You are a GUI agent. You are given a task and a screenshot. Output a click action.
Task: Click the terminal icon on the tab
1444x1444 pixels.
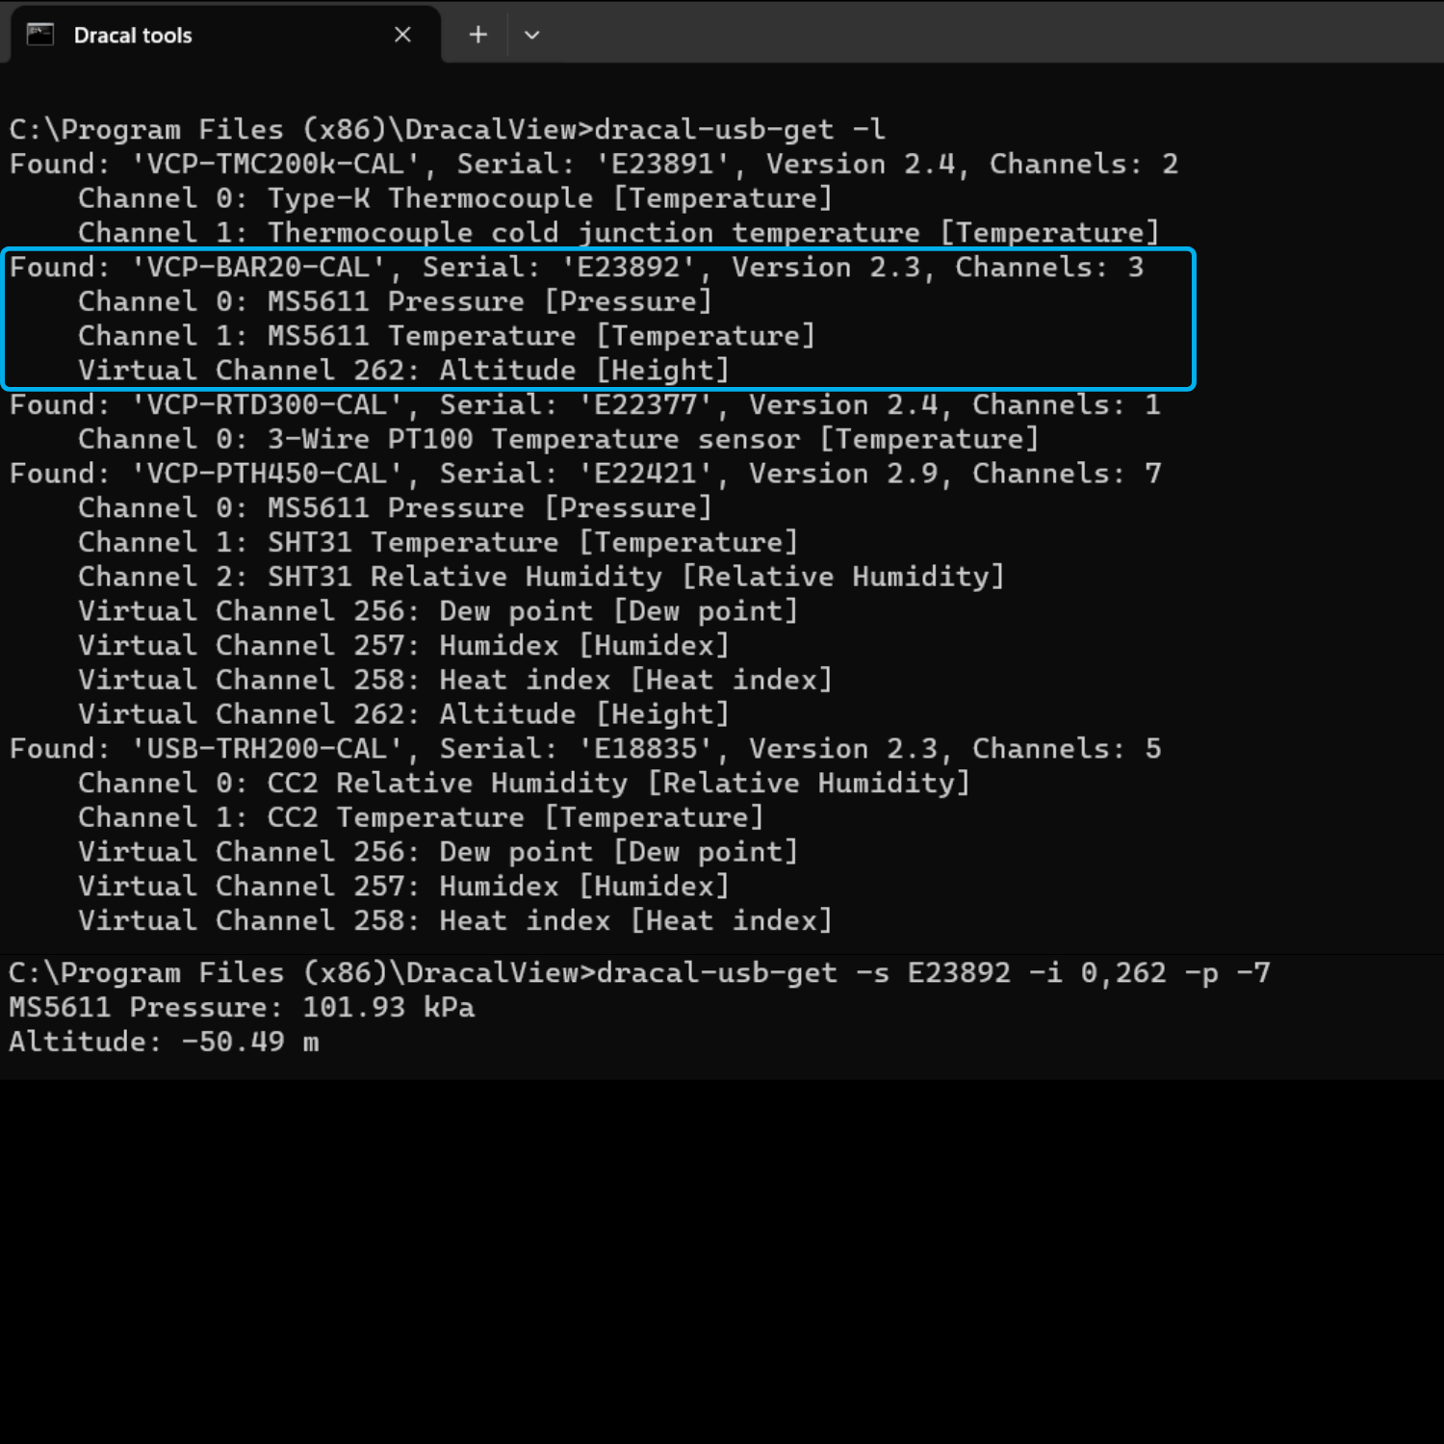(x=40, y=35)
